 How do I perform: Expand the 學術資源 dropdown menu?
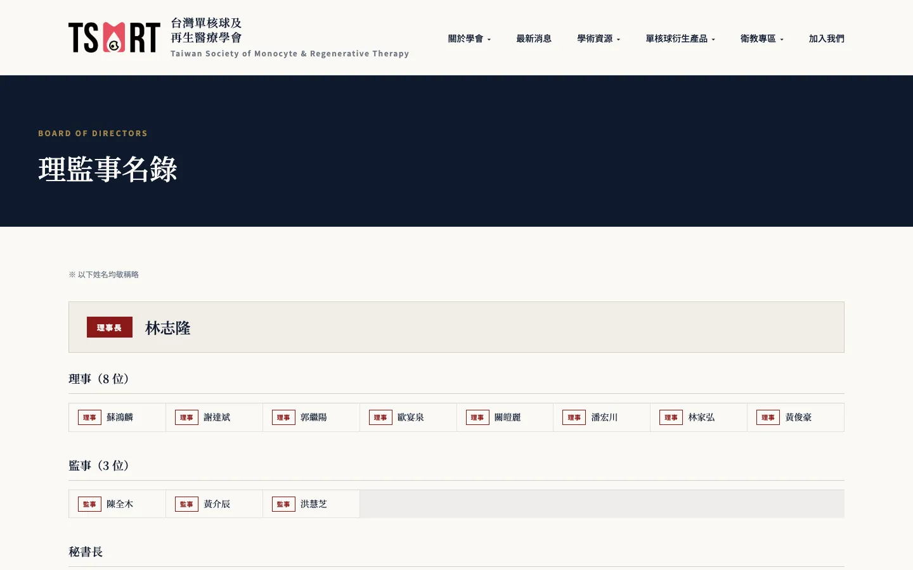click(599, 39)
